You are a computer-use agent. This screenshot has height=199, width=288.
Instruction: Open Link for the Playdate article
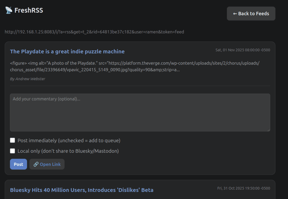[47, 164]
